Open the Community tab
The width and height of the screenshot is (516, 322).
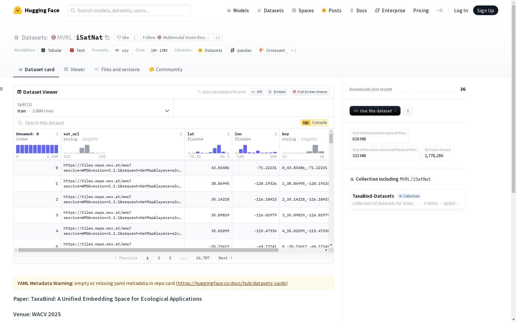pos(166,70)
